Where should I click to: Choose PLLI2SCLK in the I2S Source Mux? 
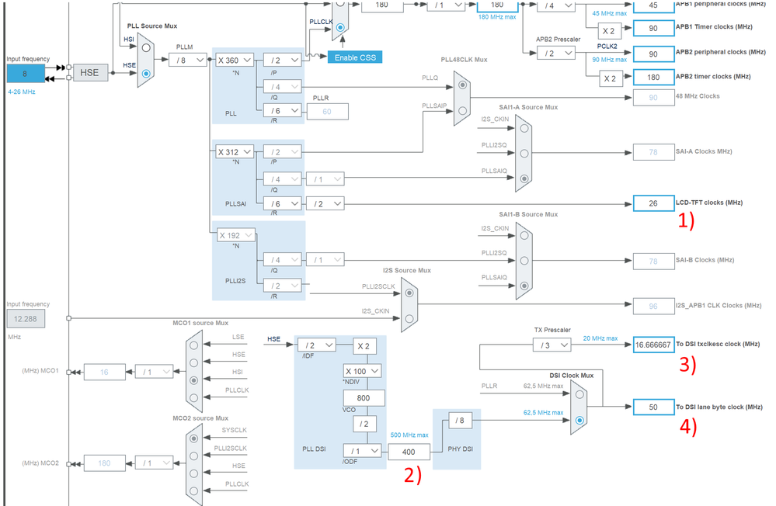(409, 293)
